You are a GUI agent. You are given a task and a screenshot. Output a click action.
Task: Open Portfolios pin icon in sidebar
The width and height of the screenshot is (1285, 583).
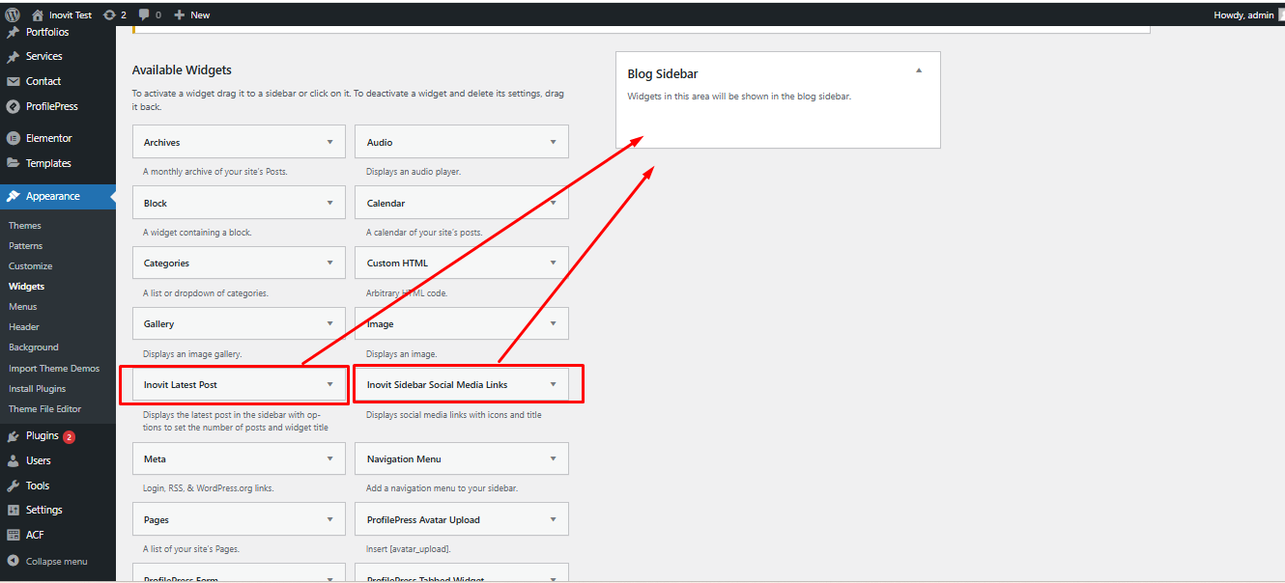point(14,32)
